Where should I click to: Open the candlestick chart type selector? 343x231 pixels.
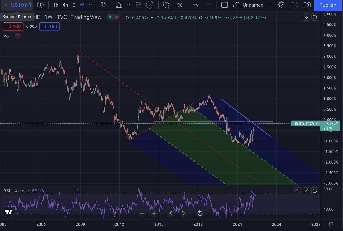[x=103, y=5]
